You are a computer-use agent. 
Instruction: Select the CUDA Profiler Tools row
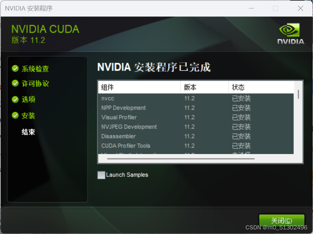196,146
